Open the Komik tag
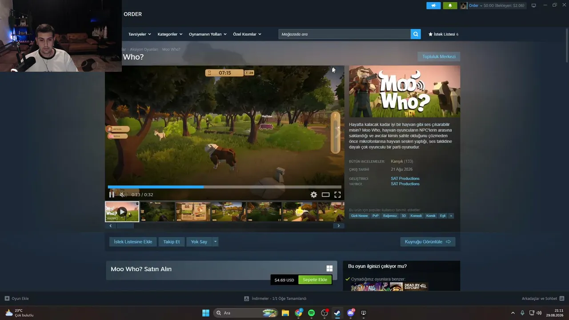569x320 pixels. point(431,216)
